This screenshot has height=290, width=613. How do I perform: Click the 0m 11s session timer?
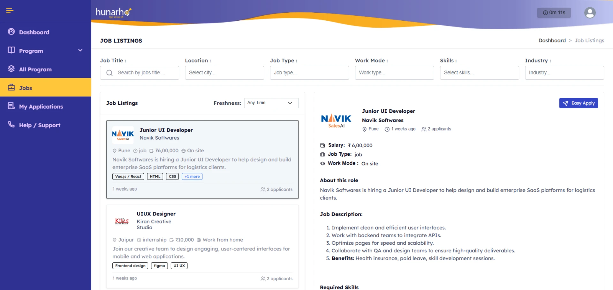tap(554, 13)
